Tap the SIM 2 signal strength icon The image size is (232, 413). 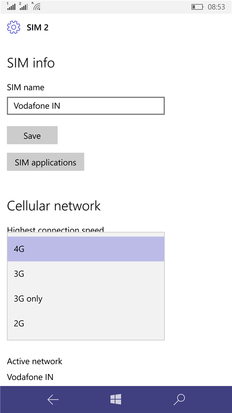click(x=23, y=6)
